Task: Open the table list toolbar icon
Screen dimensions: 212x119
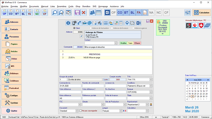Action: click(x=99, y=13)
